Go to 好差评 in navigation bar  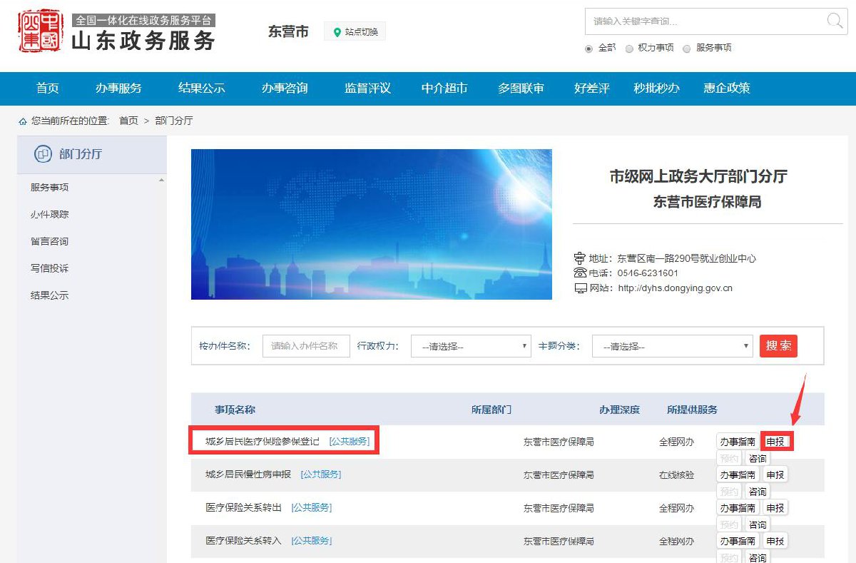tap(591, 88)
